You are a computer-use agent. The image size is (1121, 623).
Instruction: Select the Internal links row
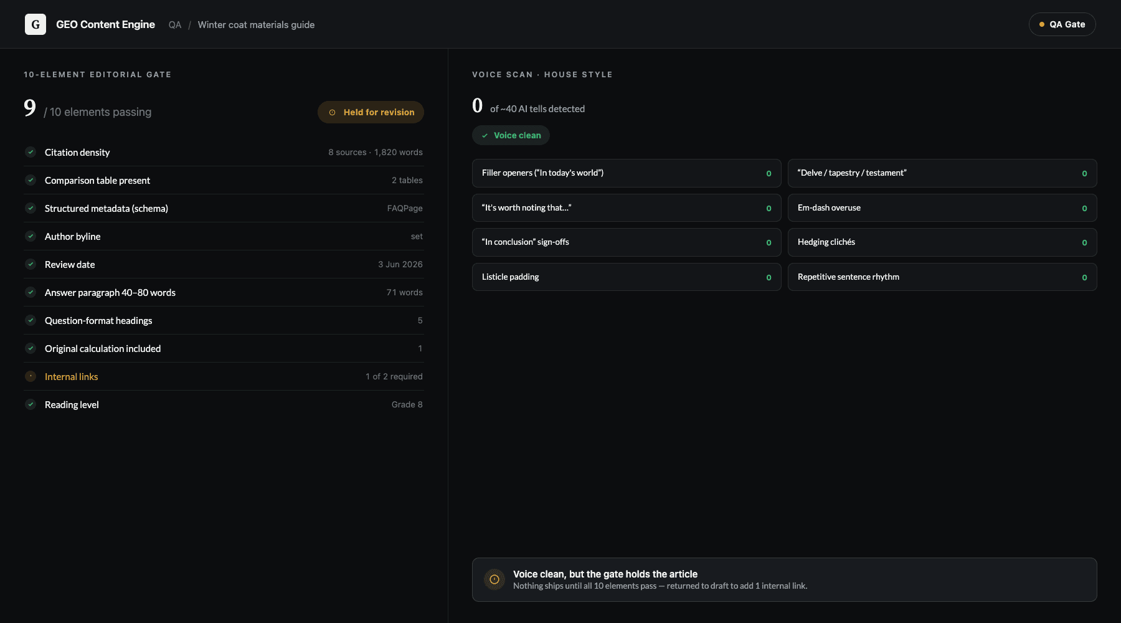coord(224,376)
